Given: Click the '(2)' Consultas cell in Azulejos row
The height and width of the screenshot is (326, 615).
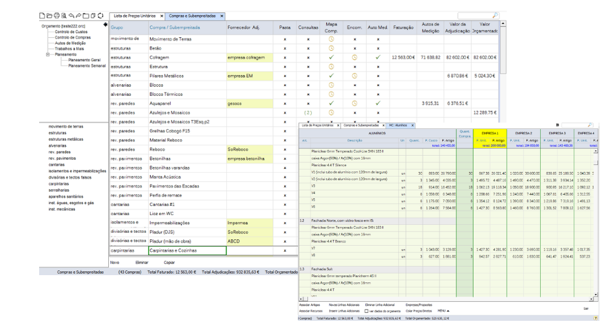Looking at the screenshot, I should coord(308,113).
